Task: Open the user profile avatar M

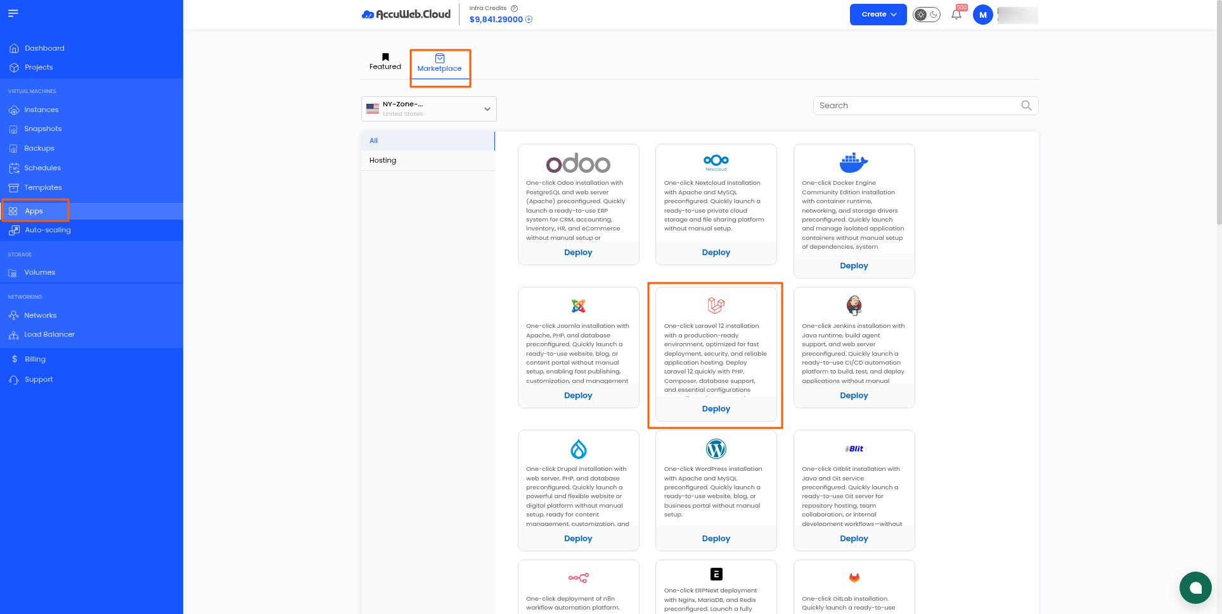Action: (983, 15)
